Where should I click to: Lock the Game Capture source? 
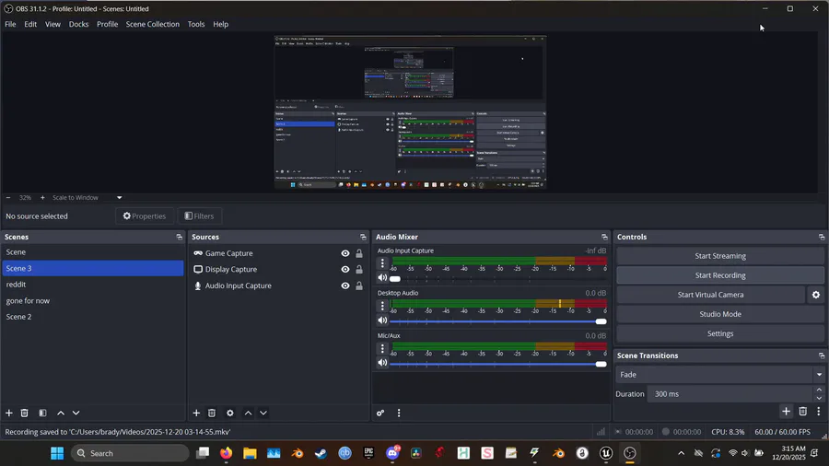pos(359,253)
